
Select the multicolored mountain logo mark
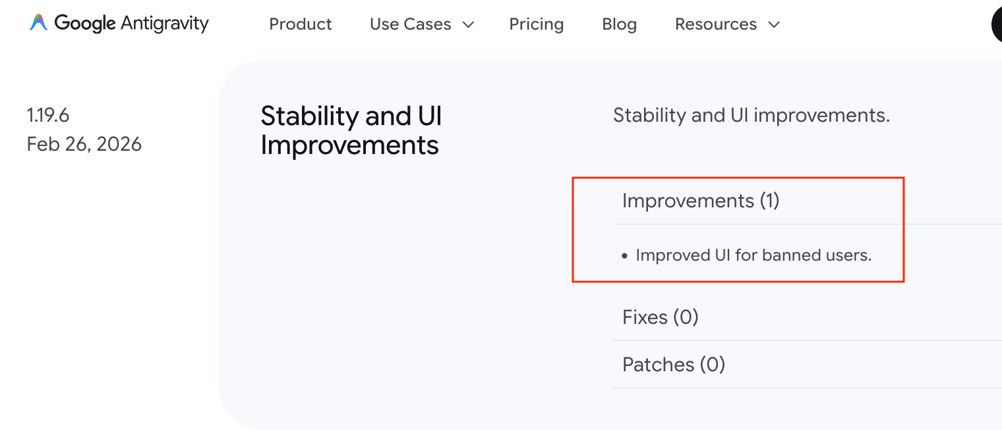pyautogui.click(x=38, y=22)
